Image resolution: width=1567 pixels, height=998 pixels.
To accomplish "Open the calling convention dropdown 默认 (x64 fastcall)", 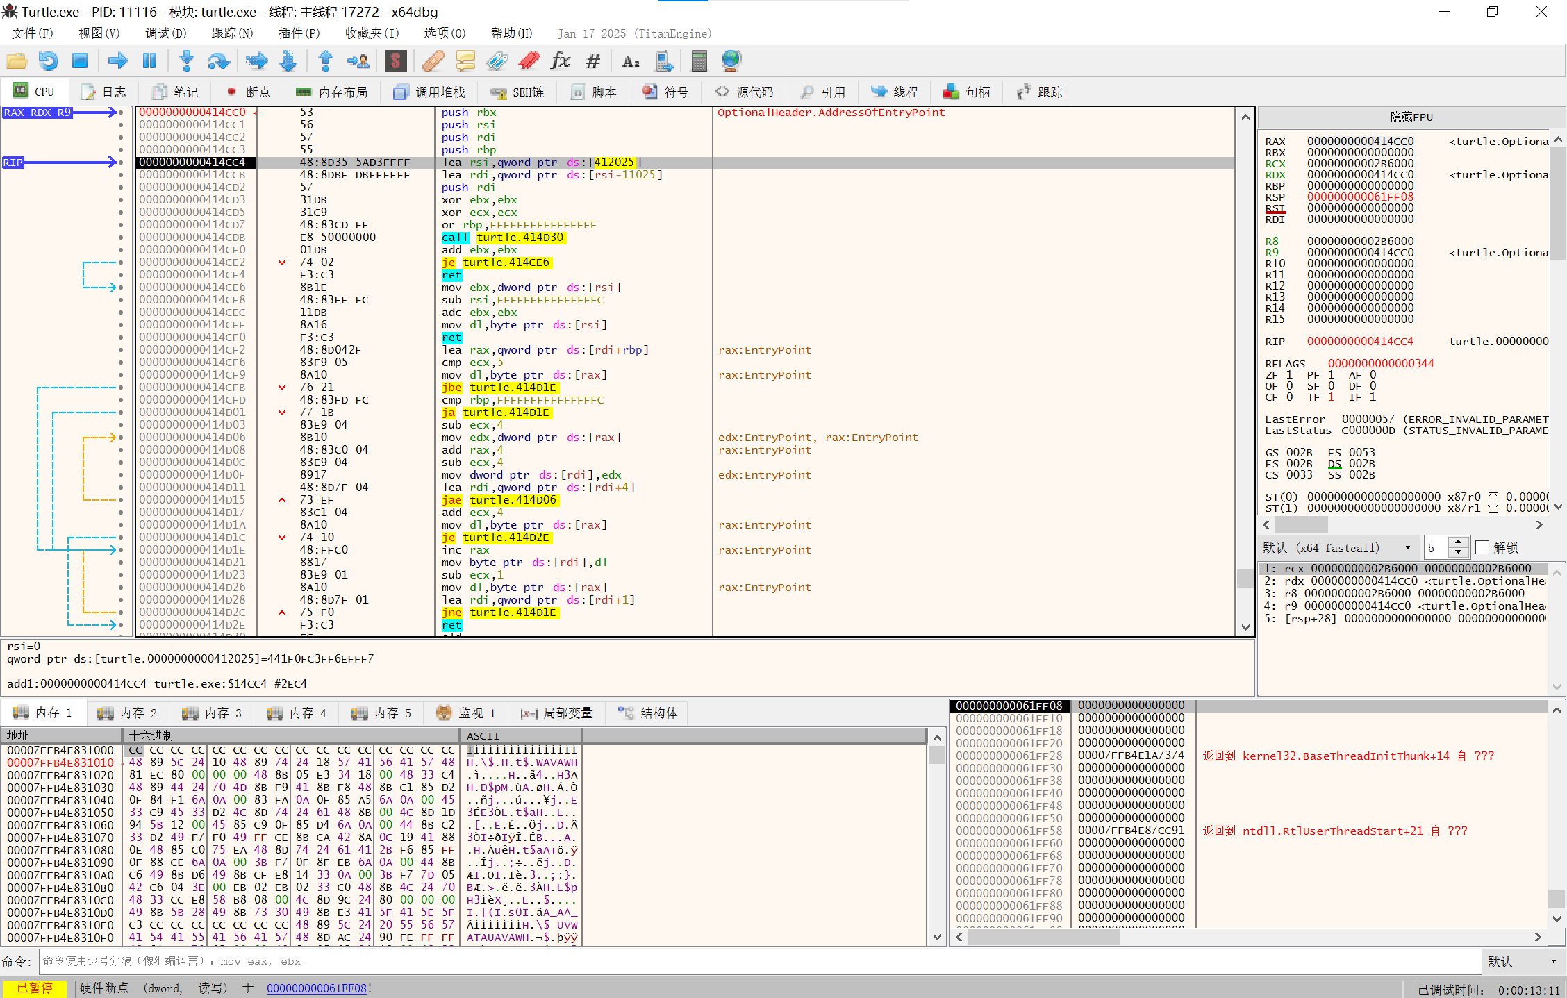I will click(x=1338, y=547).
